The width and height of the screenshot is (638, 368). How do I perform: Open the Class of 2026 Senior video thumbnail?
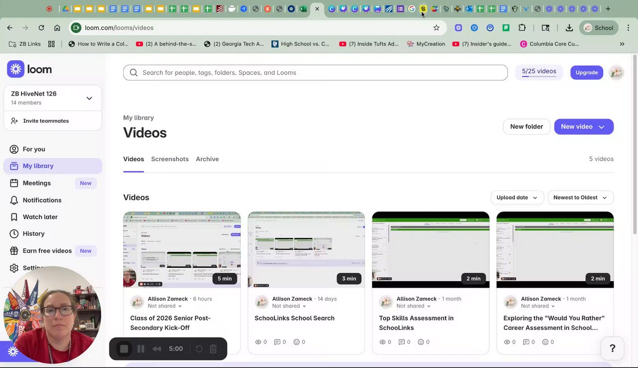tap(182, 250)
